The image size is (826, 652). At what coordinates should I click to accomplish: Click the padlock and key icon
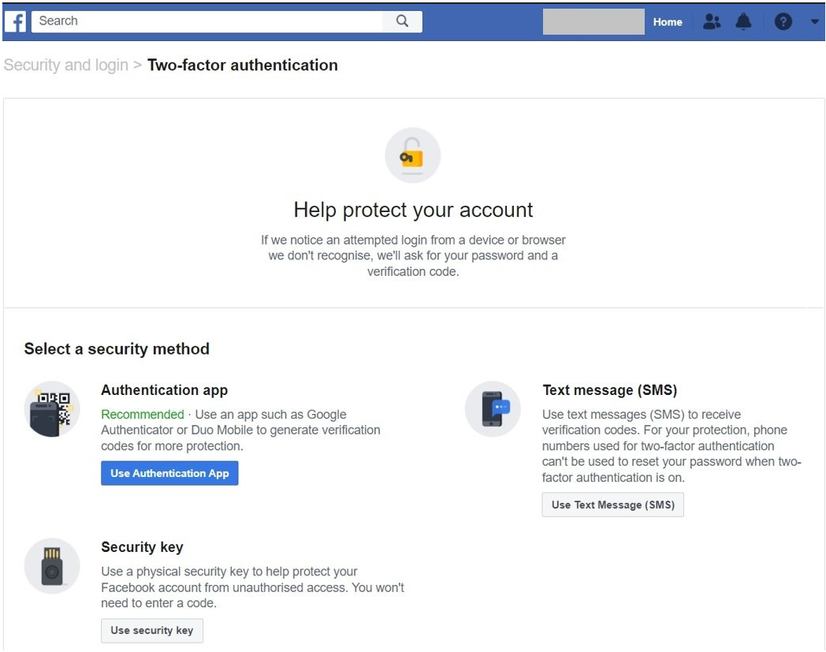coord(412,155)
